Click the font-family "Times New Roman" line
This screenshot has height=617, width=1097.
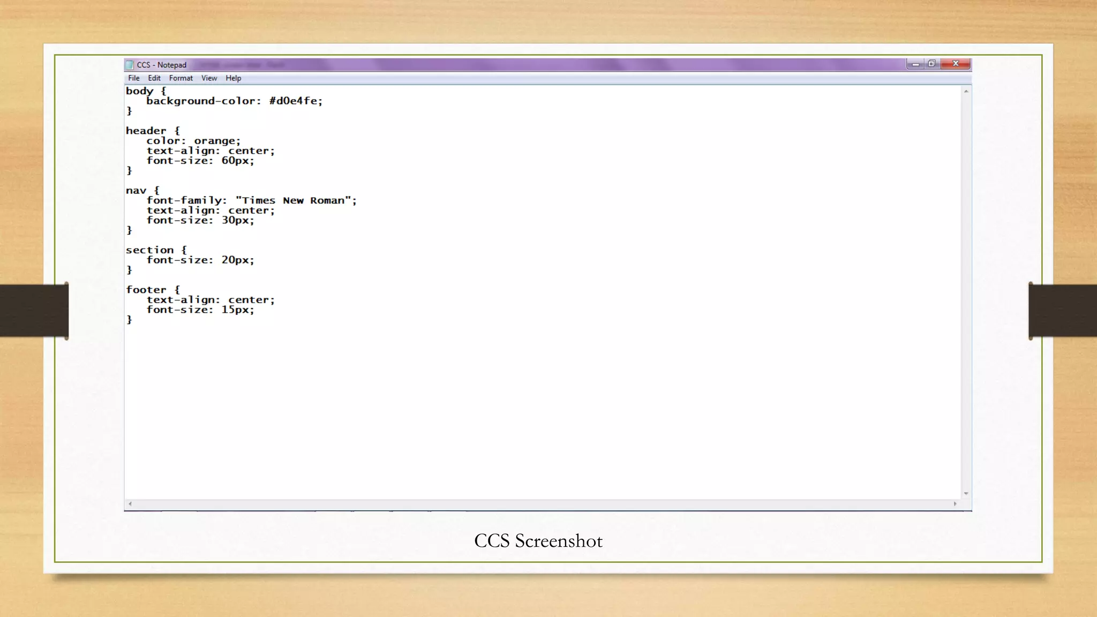tap(252, 200)
